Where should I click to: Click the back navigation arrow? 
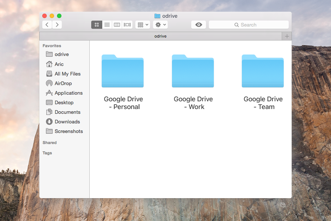tap(47, 24)
